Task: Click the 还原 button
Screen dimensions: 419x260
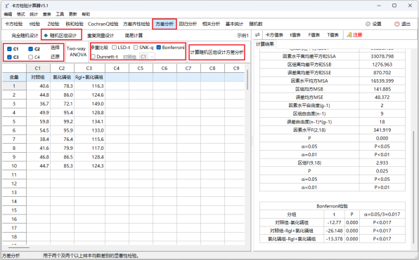Action: click(55, 57)
